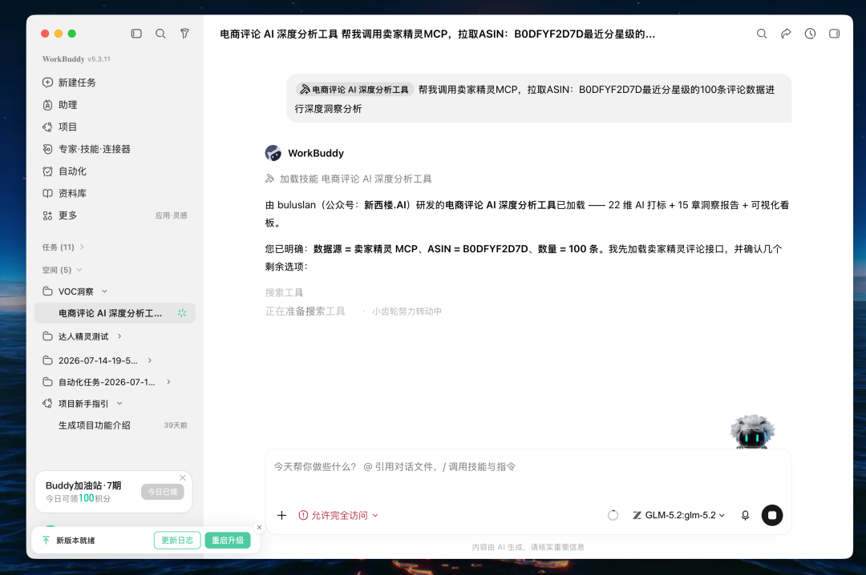Search within the conversation via header icon
Image resolution: width=866 pixels, height=575 pixels.
tap(762, 34)
